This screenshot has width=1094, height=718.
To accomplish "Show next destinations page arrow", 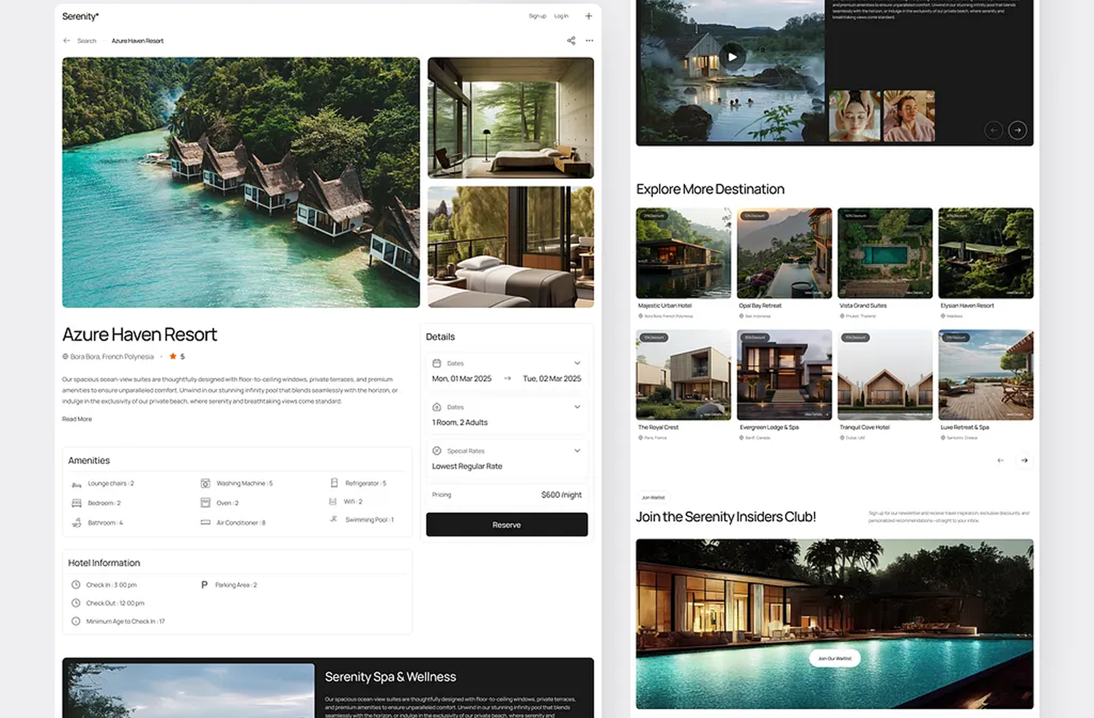I will point(1024,460).
